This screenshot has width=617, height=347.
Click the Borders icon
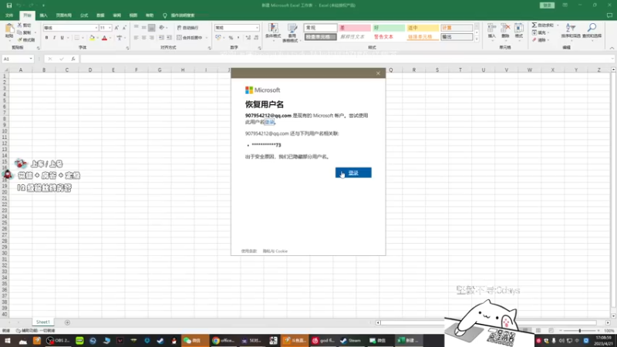pos(77,38)
